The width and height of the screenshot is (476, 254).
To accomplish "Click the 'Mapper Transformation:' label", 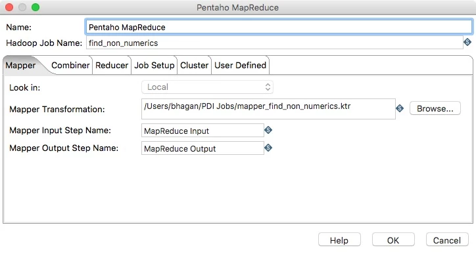I will pyautogui.click(x=57, y=109).
